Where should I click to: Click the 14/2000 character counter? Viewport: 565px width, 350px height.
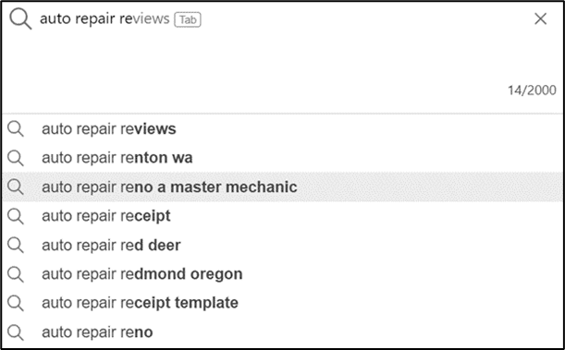pyautogui.click(x=532, y=91)
